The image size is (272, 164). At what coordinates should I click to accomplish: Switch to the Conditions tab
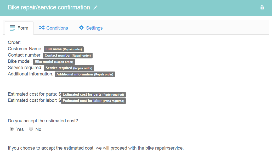click(53, 28)
